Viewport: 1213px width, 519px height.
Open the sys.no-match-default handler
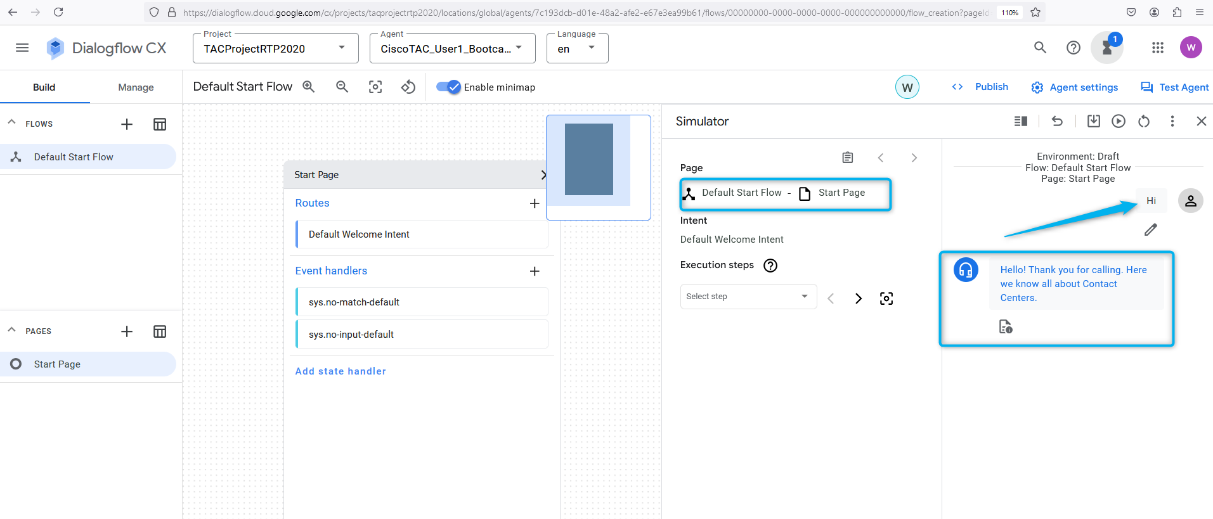click(x=422, y=302)
